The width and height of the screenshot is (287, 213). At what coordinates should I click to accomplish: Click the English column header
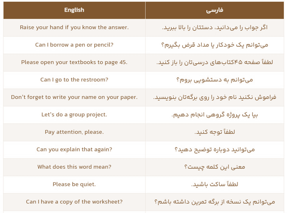pos(74,10)
